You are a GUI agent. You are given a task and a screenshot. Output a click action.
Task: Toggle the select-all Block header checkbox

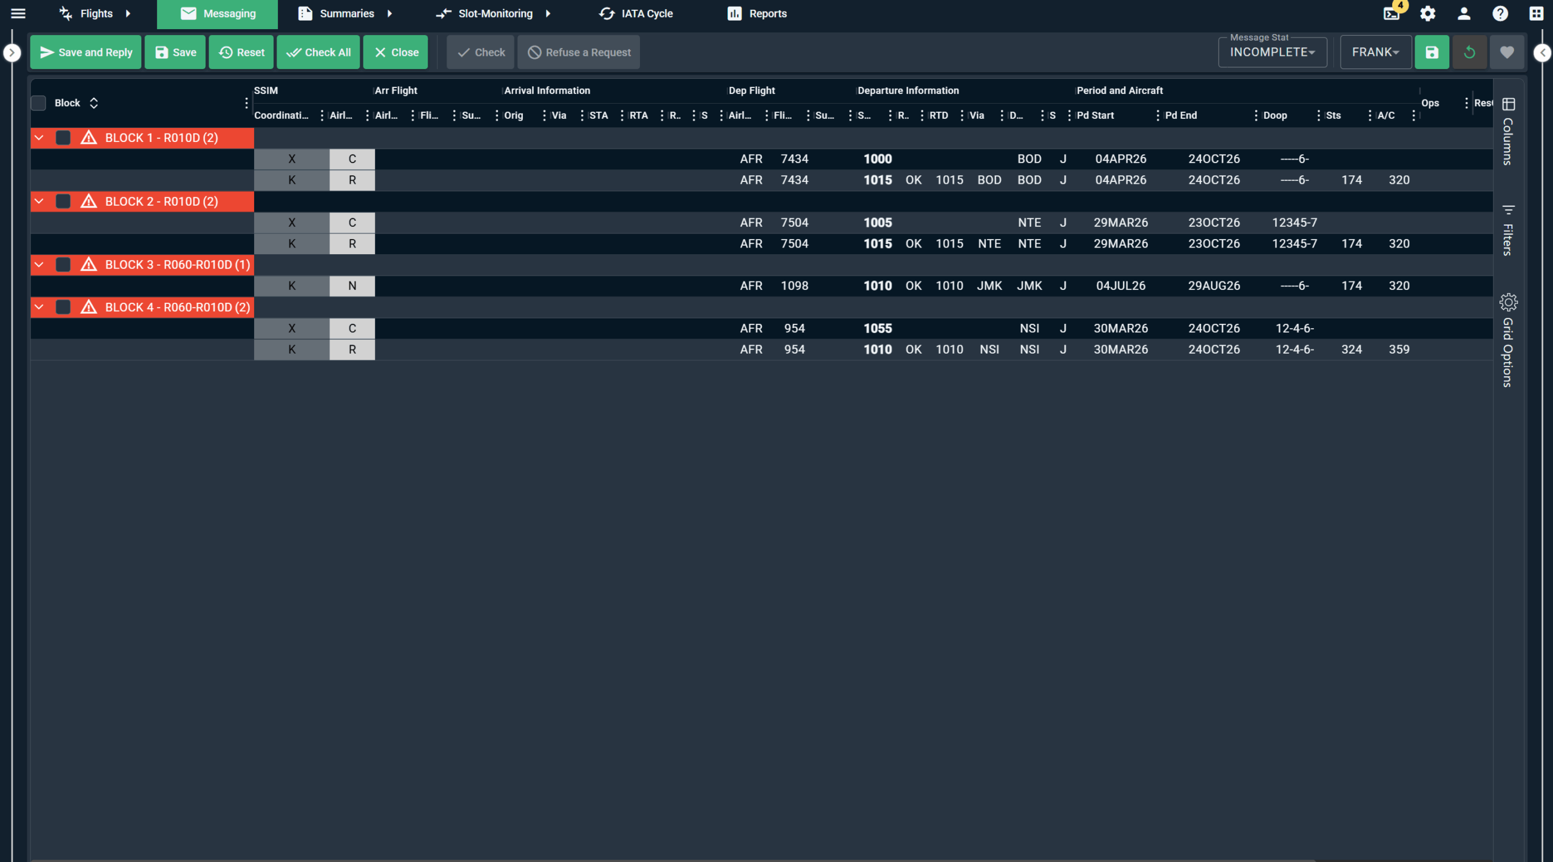point(39,103)
